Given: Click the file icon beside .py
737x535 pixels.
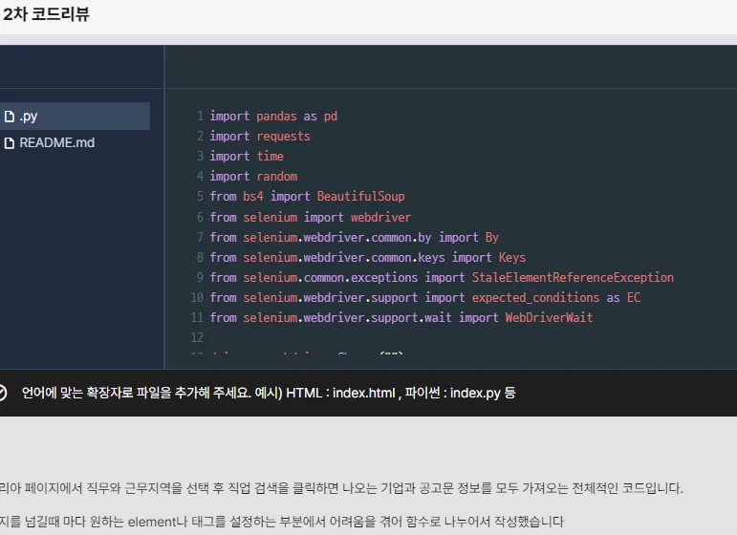Looking at the screenshot, I should (x=10, y=117).
